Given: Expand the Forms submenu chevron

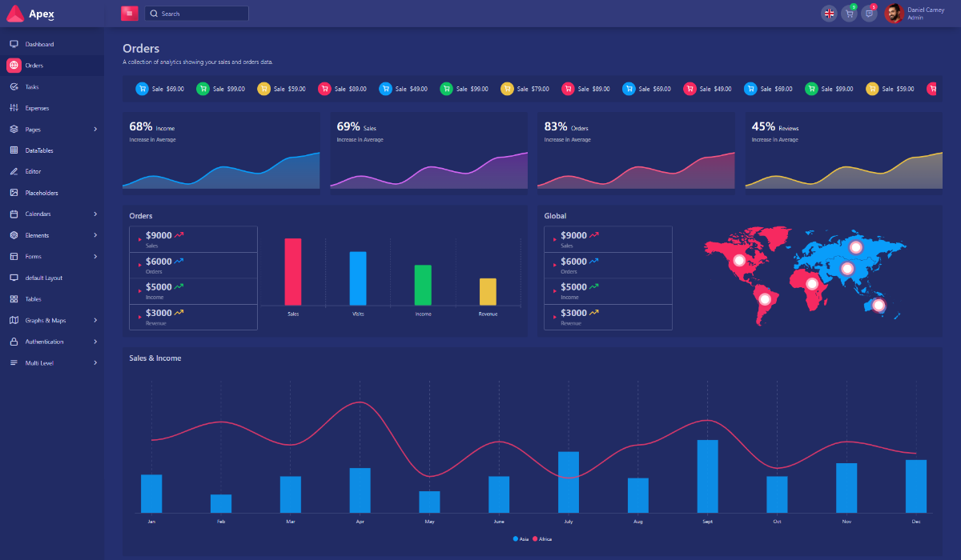Looking at the screenshot, I should (x=95, y=257).
